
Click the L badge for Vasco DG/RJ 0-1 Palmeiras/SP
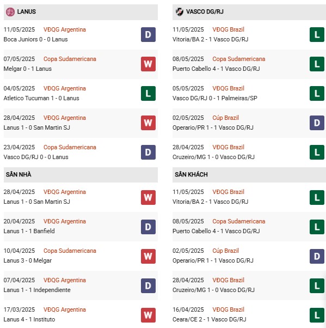tap(317, 94)
